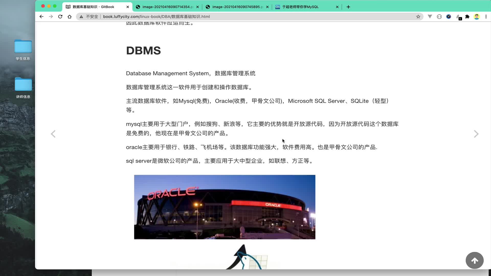Go back to the previous page
Image resolution: width=491 pixels, height=276 pixels.
tap(41, 17)
